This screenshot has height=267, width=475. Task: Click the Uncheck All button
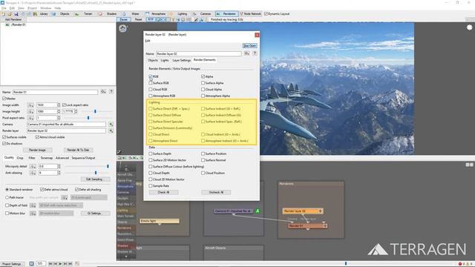pyautogui.click(x=216, y=193)
